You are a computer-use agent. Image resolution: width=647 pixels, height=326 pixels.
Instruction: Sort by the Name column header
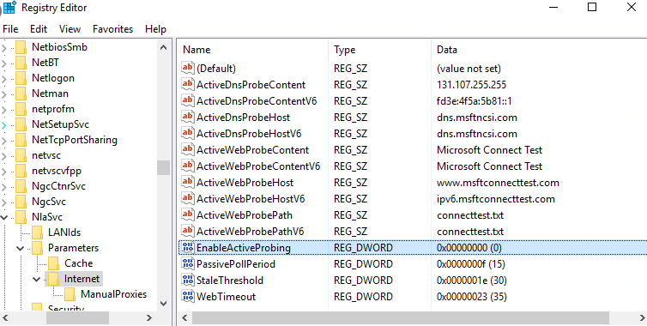pyautogui.click(x=253, y=50)
